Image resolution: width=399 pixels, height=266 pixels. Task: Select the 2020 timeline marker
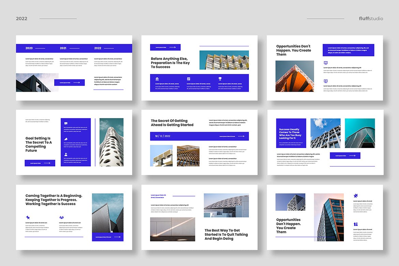[x=29, y=48]
